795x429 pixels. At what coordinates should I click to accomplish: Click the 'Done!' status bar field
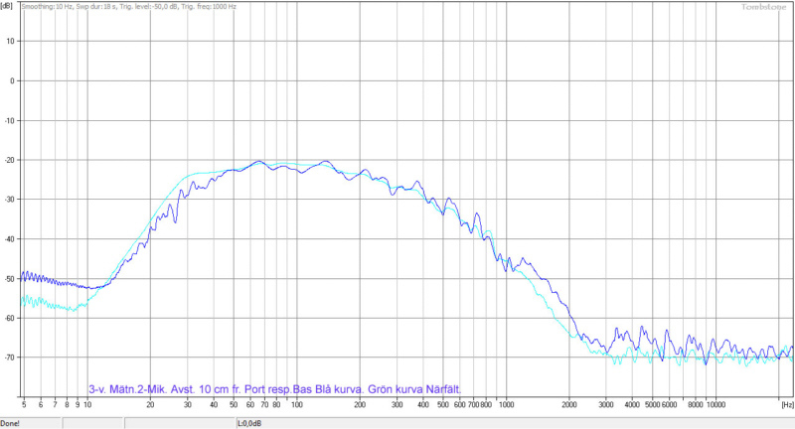(12, 422)
